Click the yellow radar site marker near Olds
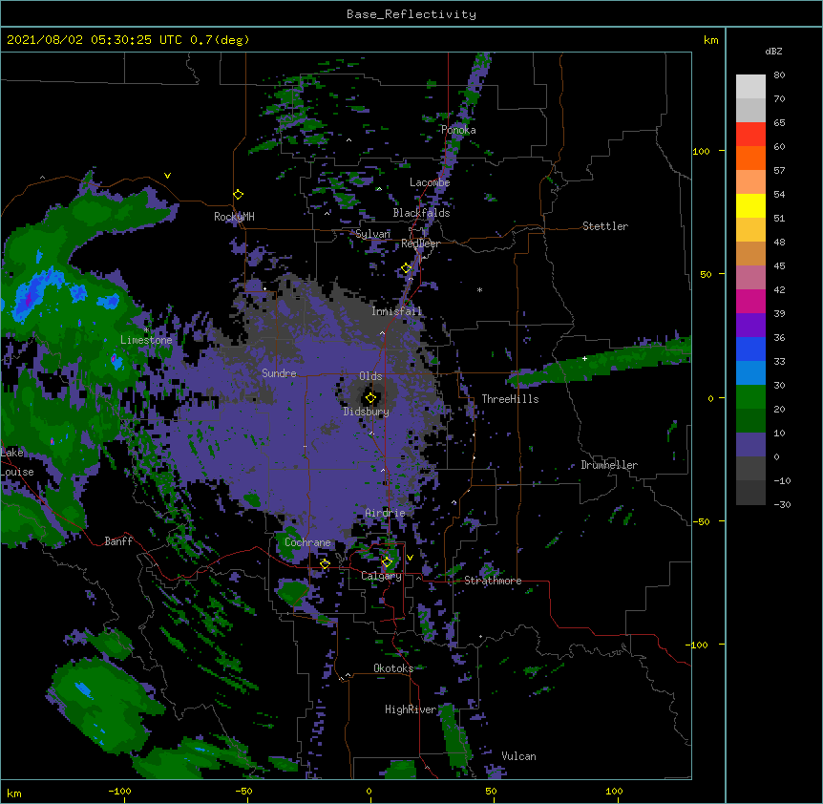 pos(370,398)
